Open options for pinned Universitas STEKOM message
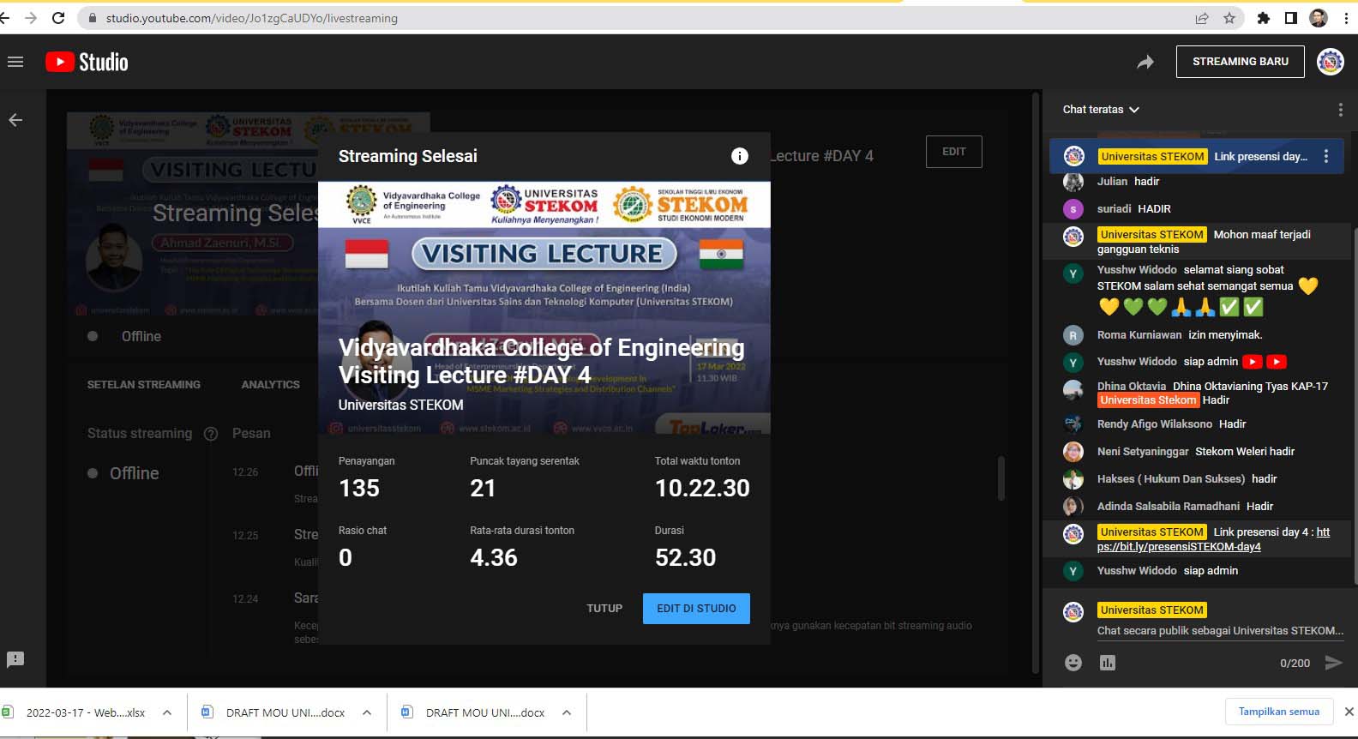 (1326, 156)
